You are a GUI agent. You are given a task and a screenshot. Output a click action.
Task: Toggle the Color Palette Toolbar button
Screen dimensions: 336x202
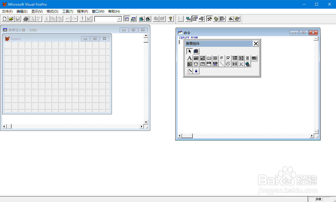pos(216,19)
